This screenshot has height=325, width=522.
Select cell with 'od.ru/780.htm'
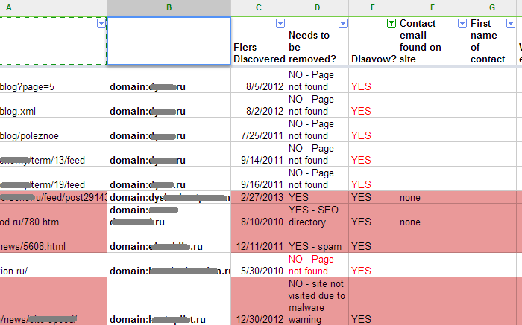(x=53, y=216)
